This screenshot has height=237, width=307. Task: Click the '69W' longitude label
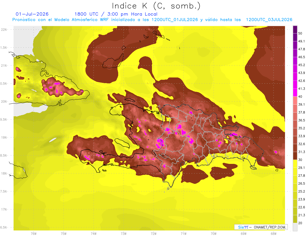tap(244, 234)
